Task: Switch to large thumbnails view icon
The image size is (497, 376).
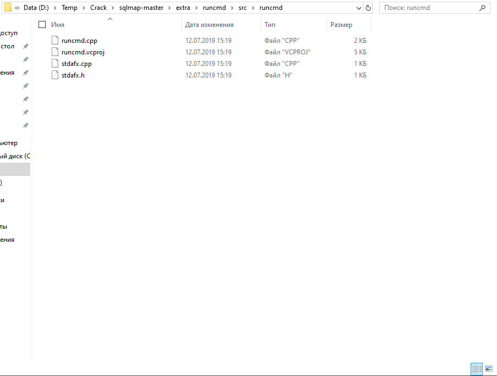Action: click(489, 369)
